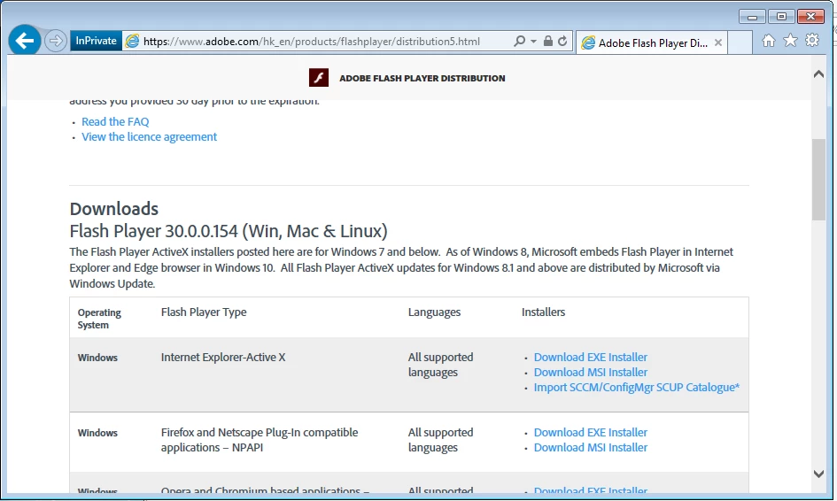Viewport: 837px width, 501px height.
Task: Click the forward navigation arrow
Action: point(56,41)
